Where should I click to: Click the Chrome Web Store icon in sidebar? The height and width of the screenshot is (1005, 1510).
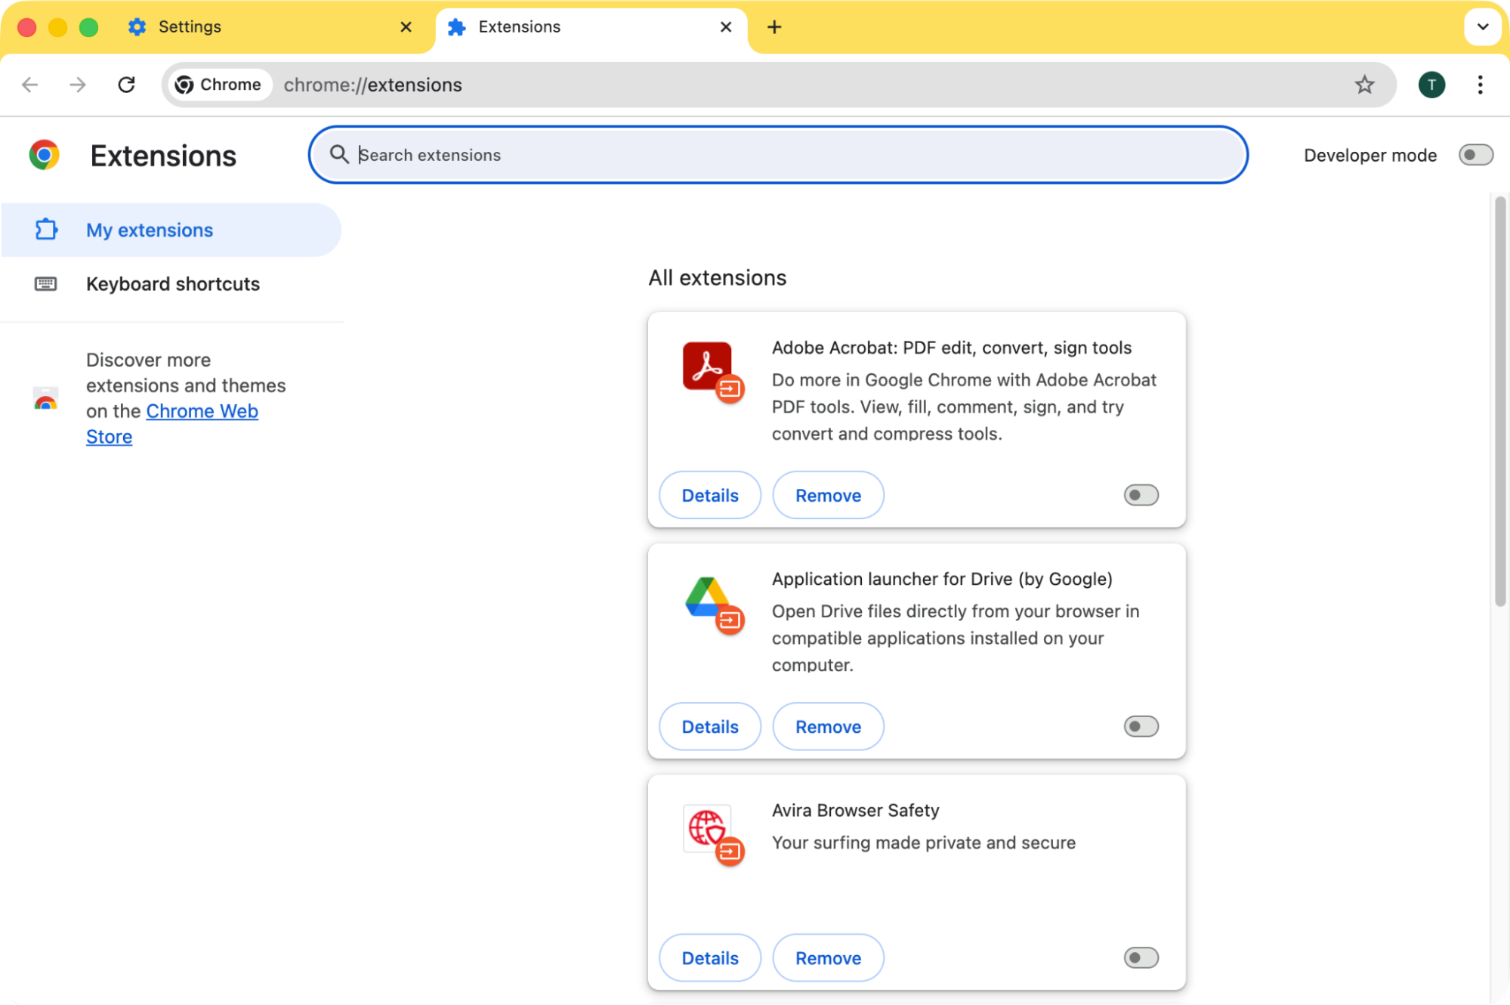45,399
